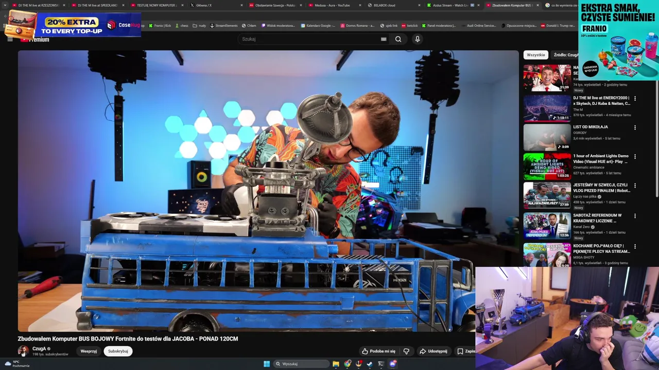Open 'betclick' bookmark
Screen dimensions: 659x370
410,25
